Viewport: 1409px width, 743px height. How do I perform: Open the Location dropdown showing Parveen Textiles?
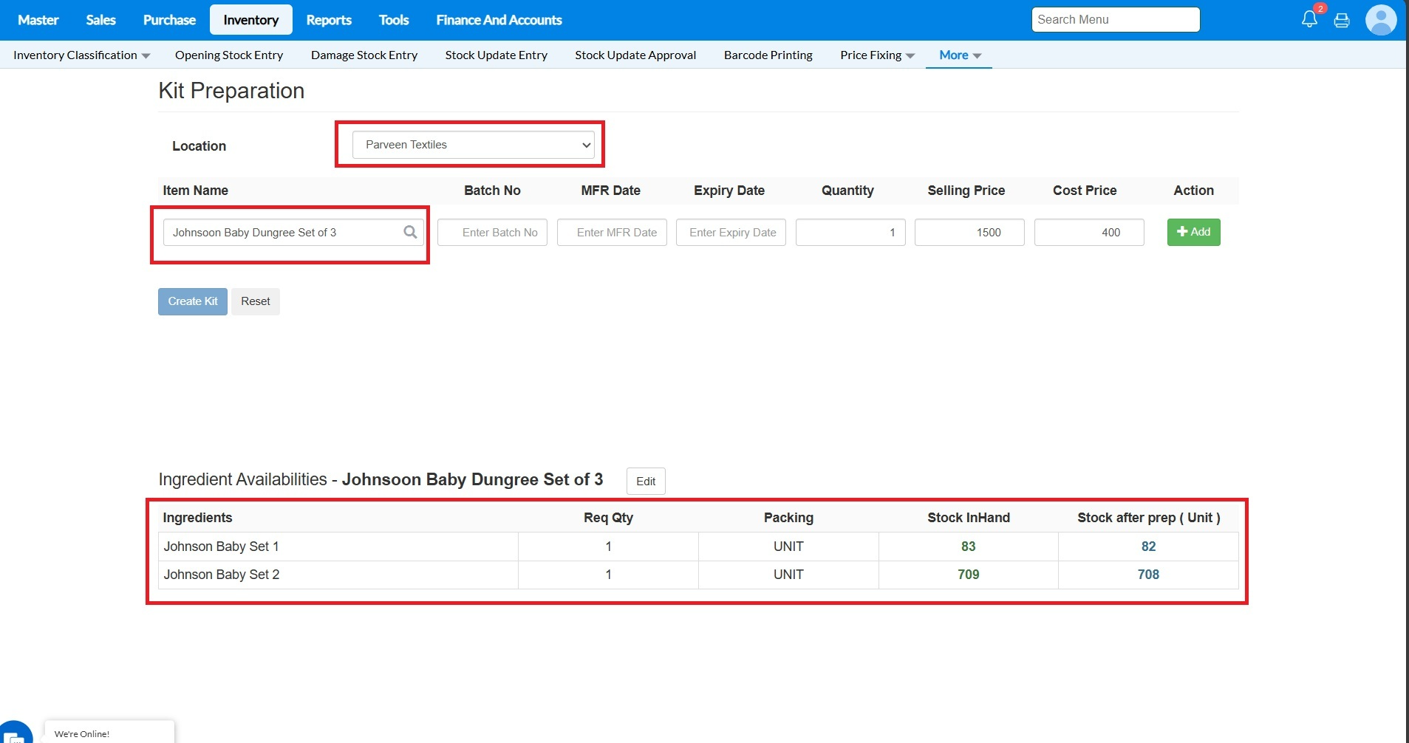(473, 145)
